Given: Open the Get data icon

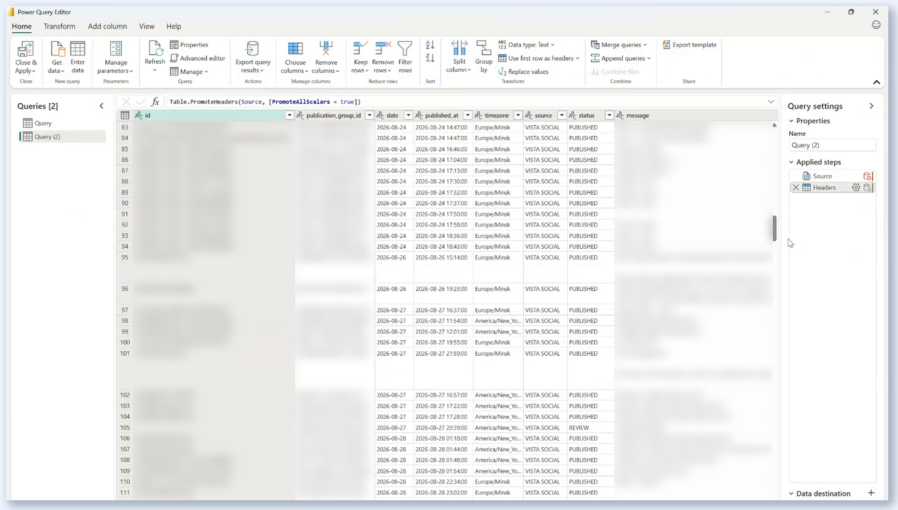Looking at the screenshot, I should 57,49.
